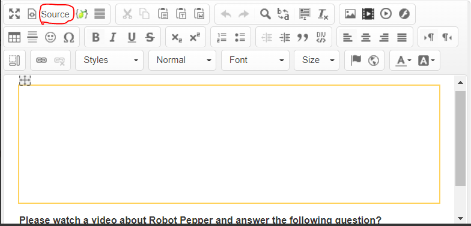Open Replace text tool
The height and width of the screenshot is (226, 471).
tap(283, 14)
